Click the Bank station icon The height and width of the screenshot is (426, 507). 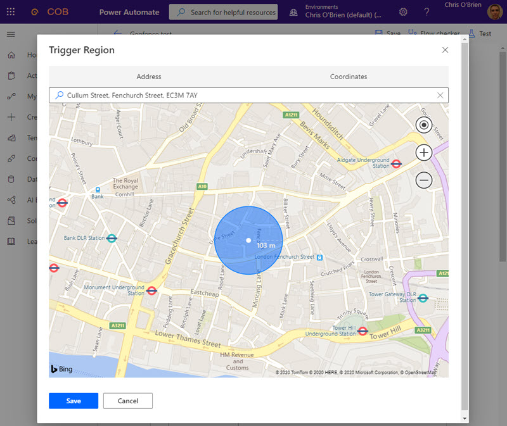(98, 190)
